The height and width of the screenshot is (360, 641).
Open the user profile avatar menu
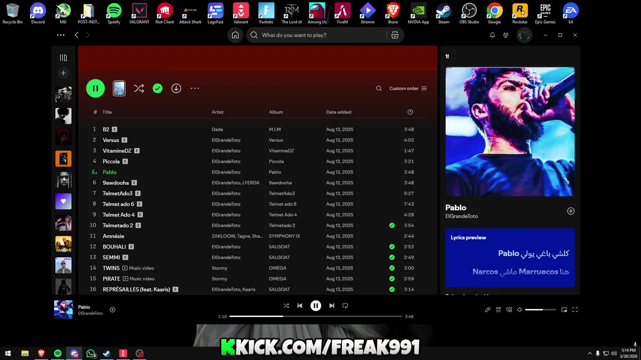coord(524,35)
